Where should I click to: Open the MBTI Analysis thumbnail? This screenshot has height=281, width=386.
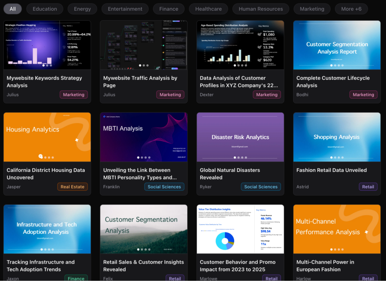144,137
